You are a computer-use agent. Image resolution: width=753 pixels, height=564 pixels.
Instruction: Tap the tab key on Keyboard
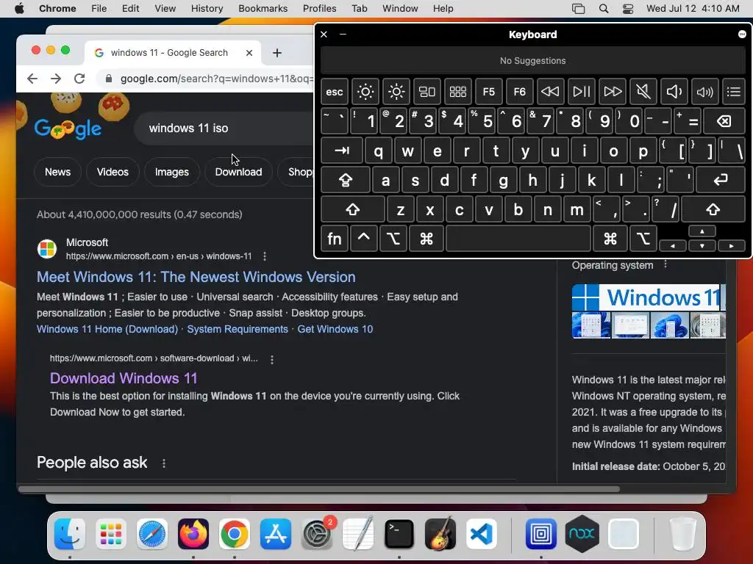click(341, 151)
